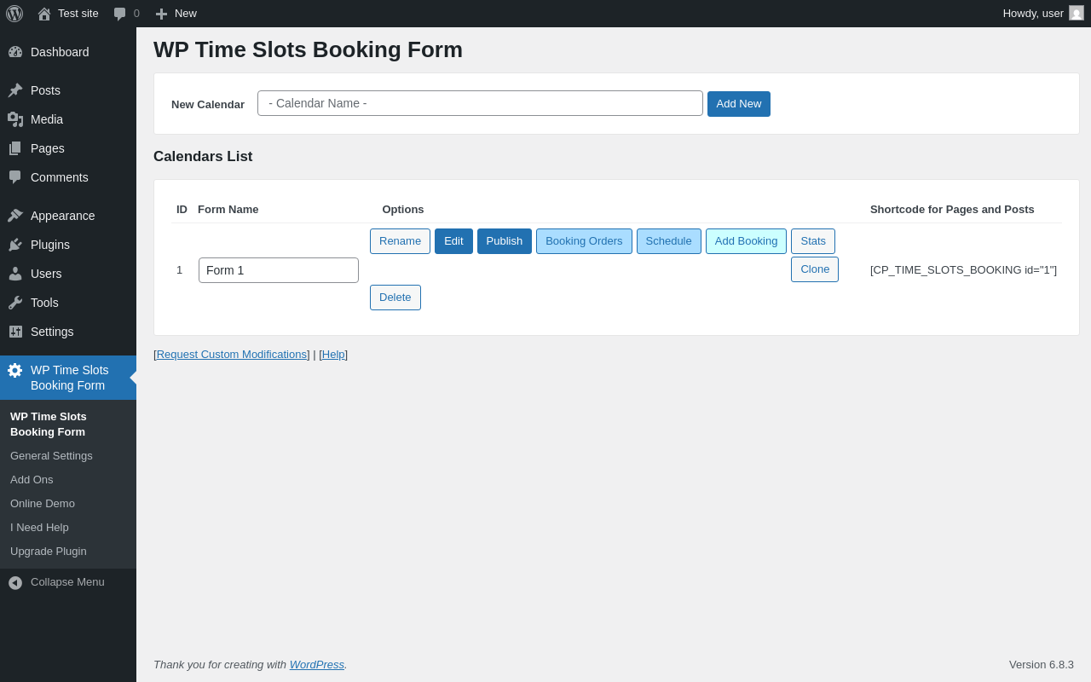Click the WordPress logo icon
This screenshot has width=1091, height=682.
tap(14, 14)
